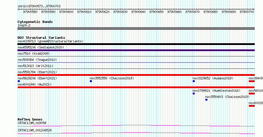The width and height of the screenshot is (263, 137).
Task: Open the nsv3552550 Chaisson2019 label
Action: [112, 78]
